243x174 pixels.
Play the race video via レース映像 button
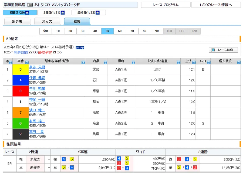coord(223,50)
